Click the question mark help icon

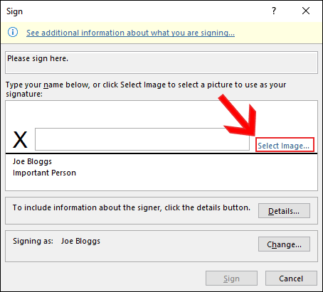coord(274,11)
